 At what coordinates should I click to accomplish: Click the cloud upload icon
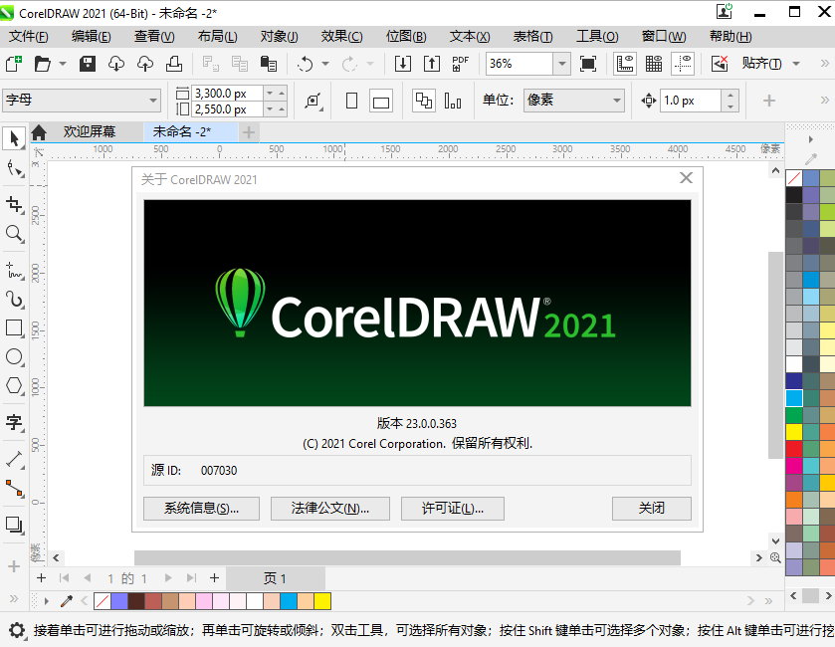point(145,64)
